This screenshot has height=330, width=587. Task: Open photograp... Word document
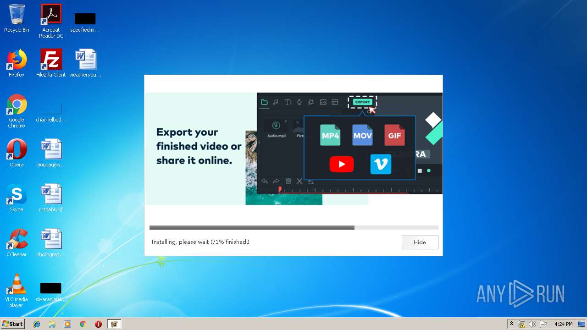click(x=51, y=243)
